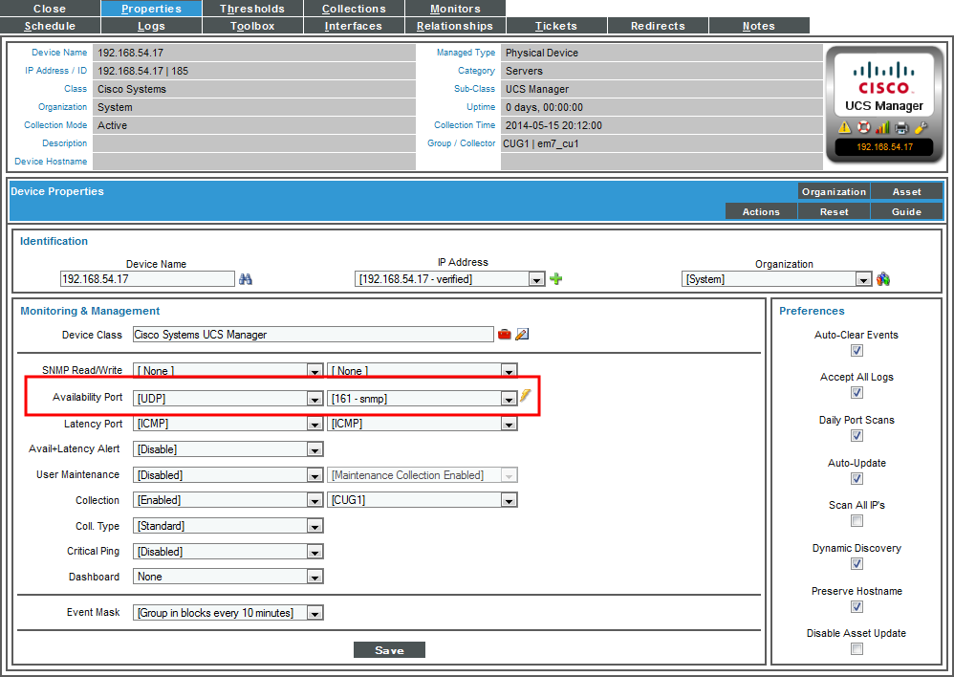Enable Scan All IP's
The image size is (954, 677).
point(856,521)
